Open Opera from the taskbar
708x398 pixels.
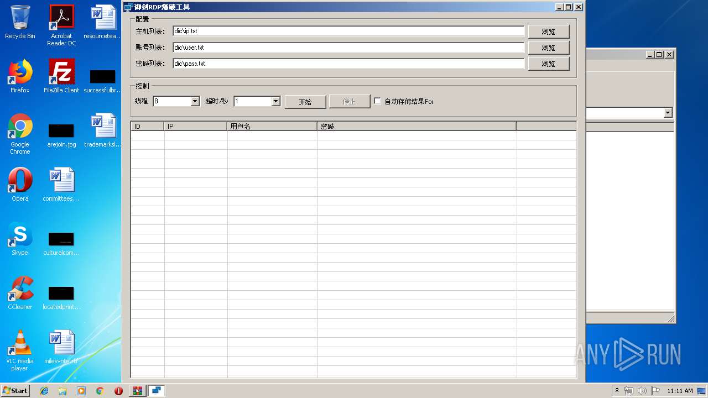click(x=118, y=391)
